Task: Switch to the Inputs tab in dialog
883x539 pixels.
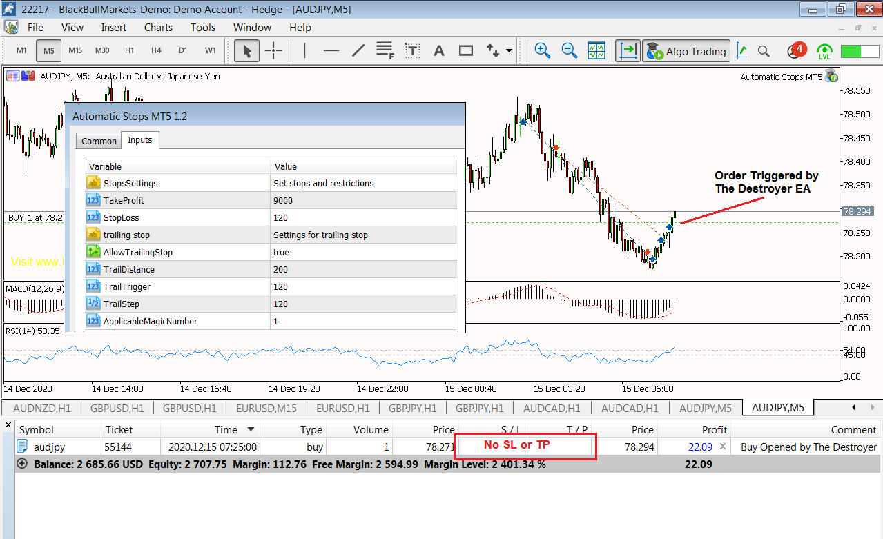Action: click(140, 140)
